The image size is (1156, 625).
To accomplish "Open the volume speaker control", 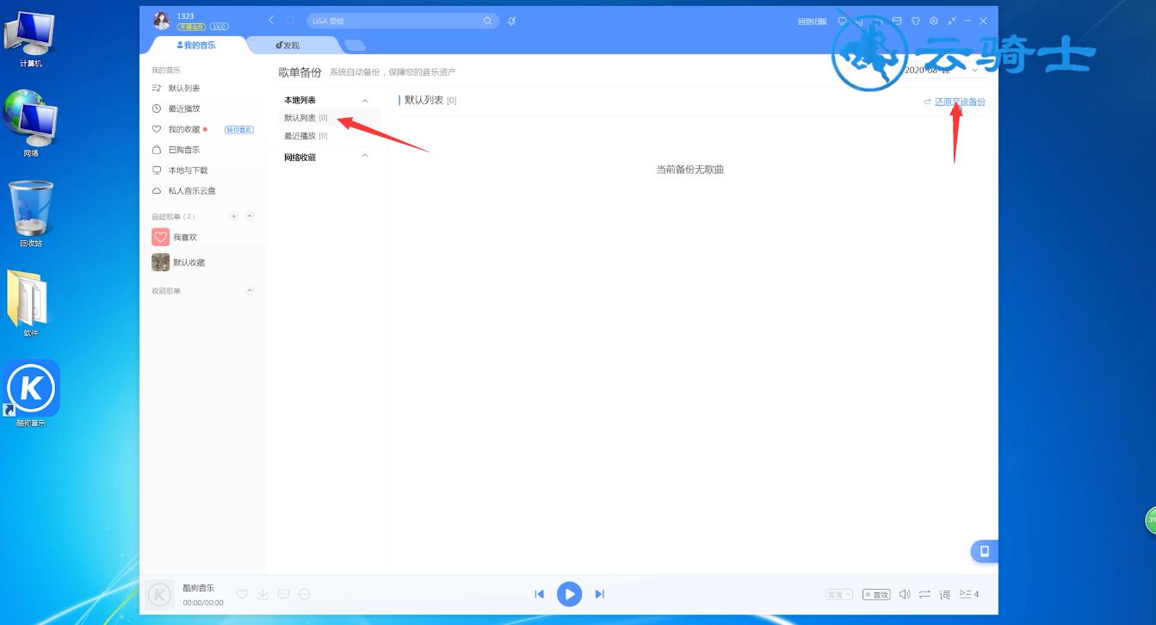I will coord(905,594).
